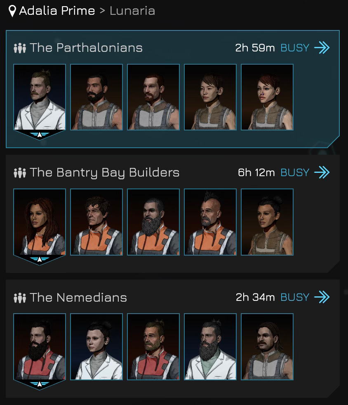348x405 pixels.
Task: Select the Adalia Prime breadcrumb
Action: click(x=57, y=11)
